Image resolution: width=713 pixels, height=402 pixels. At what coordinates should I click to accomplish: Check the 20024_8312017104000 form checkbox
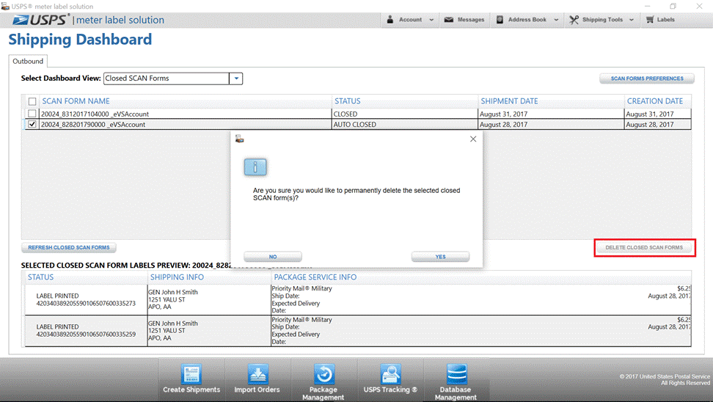32,114
